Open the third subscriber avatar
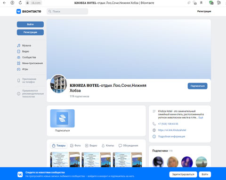Screen dimensions: 226x180 [x=187, y=162]
